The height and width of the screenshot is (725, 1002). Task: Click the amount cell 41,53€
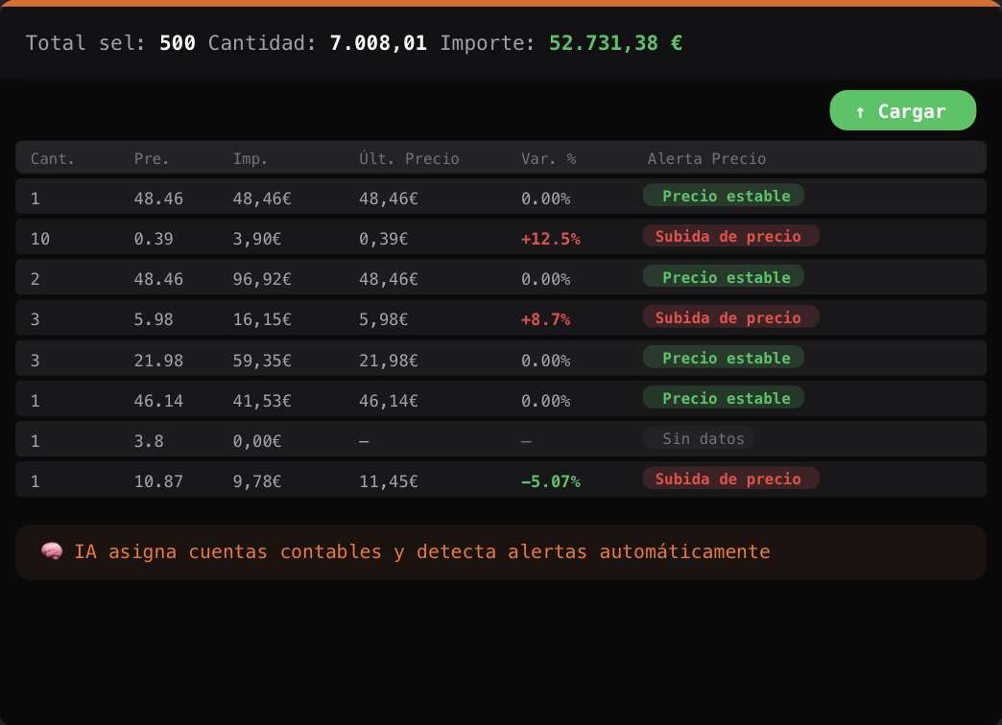pyautogui.click(x=262, y=401)
